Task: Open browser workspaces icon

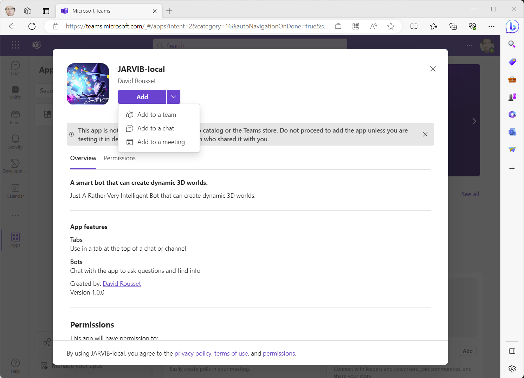Action: tap(28, 11)
